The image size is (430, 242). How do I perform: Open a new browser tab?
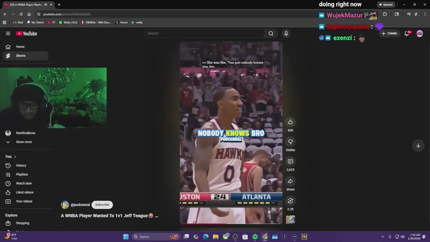click(59, 5)
